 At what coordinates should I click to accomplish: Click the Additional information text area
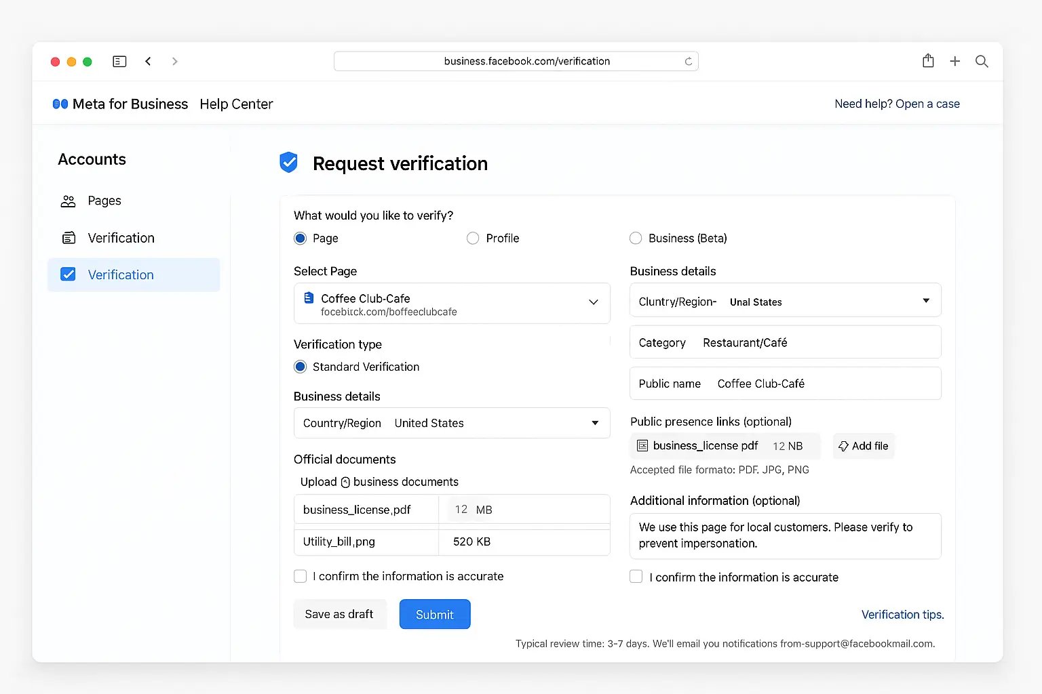(x=786, y=536)
